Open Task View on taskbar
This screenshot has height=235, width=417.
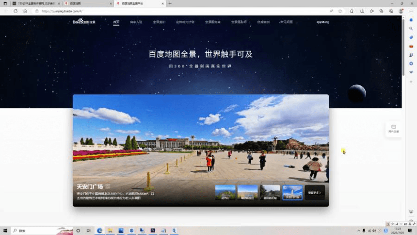[89, 231]
